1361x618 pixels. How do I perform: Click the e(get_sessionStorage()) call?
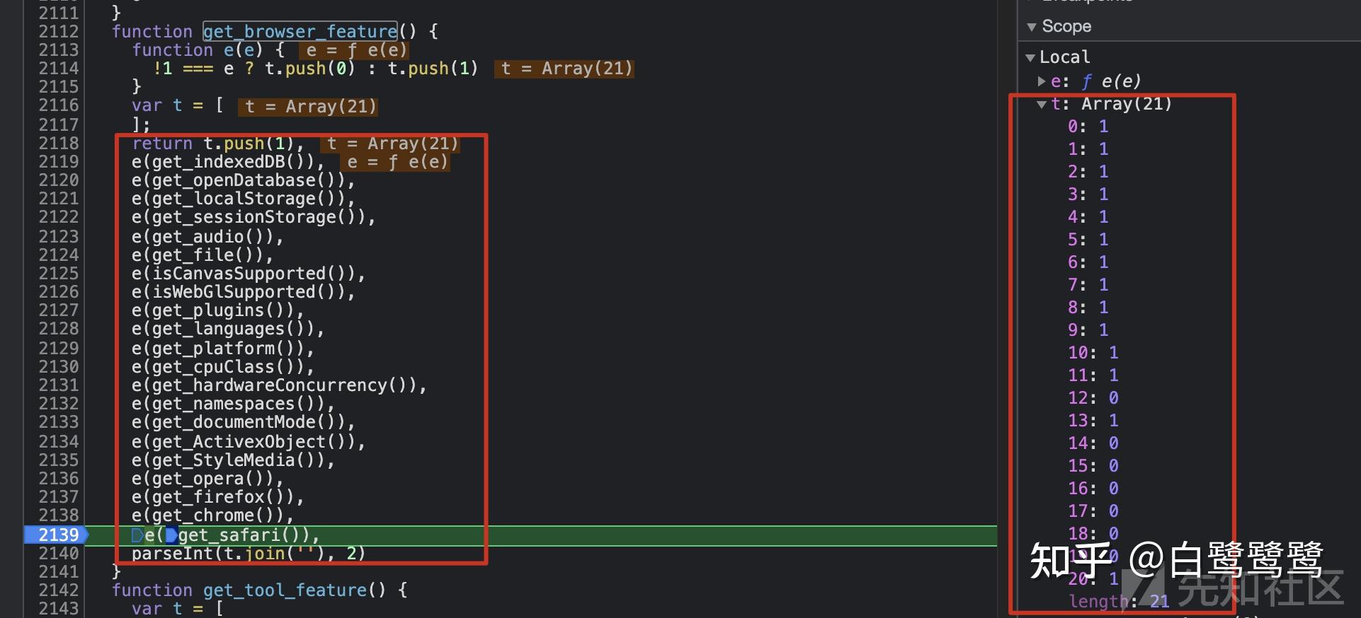click(x=249, y=217)
